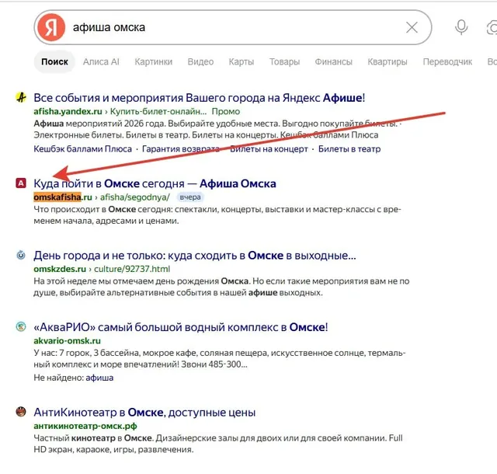The height and width of the screenshot is (474, 497).
Task: Click the culture/92737.html path link
Action: click(132, 269)
